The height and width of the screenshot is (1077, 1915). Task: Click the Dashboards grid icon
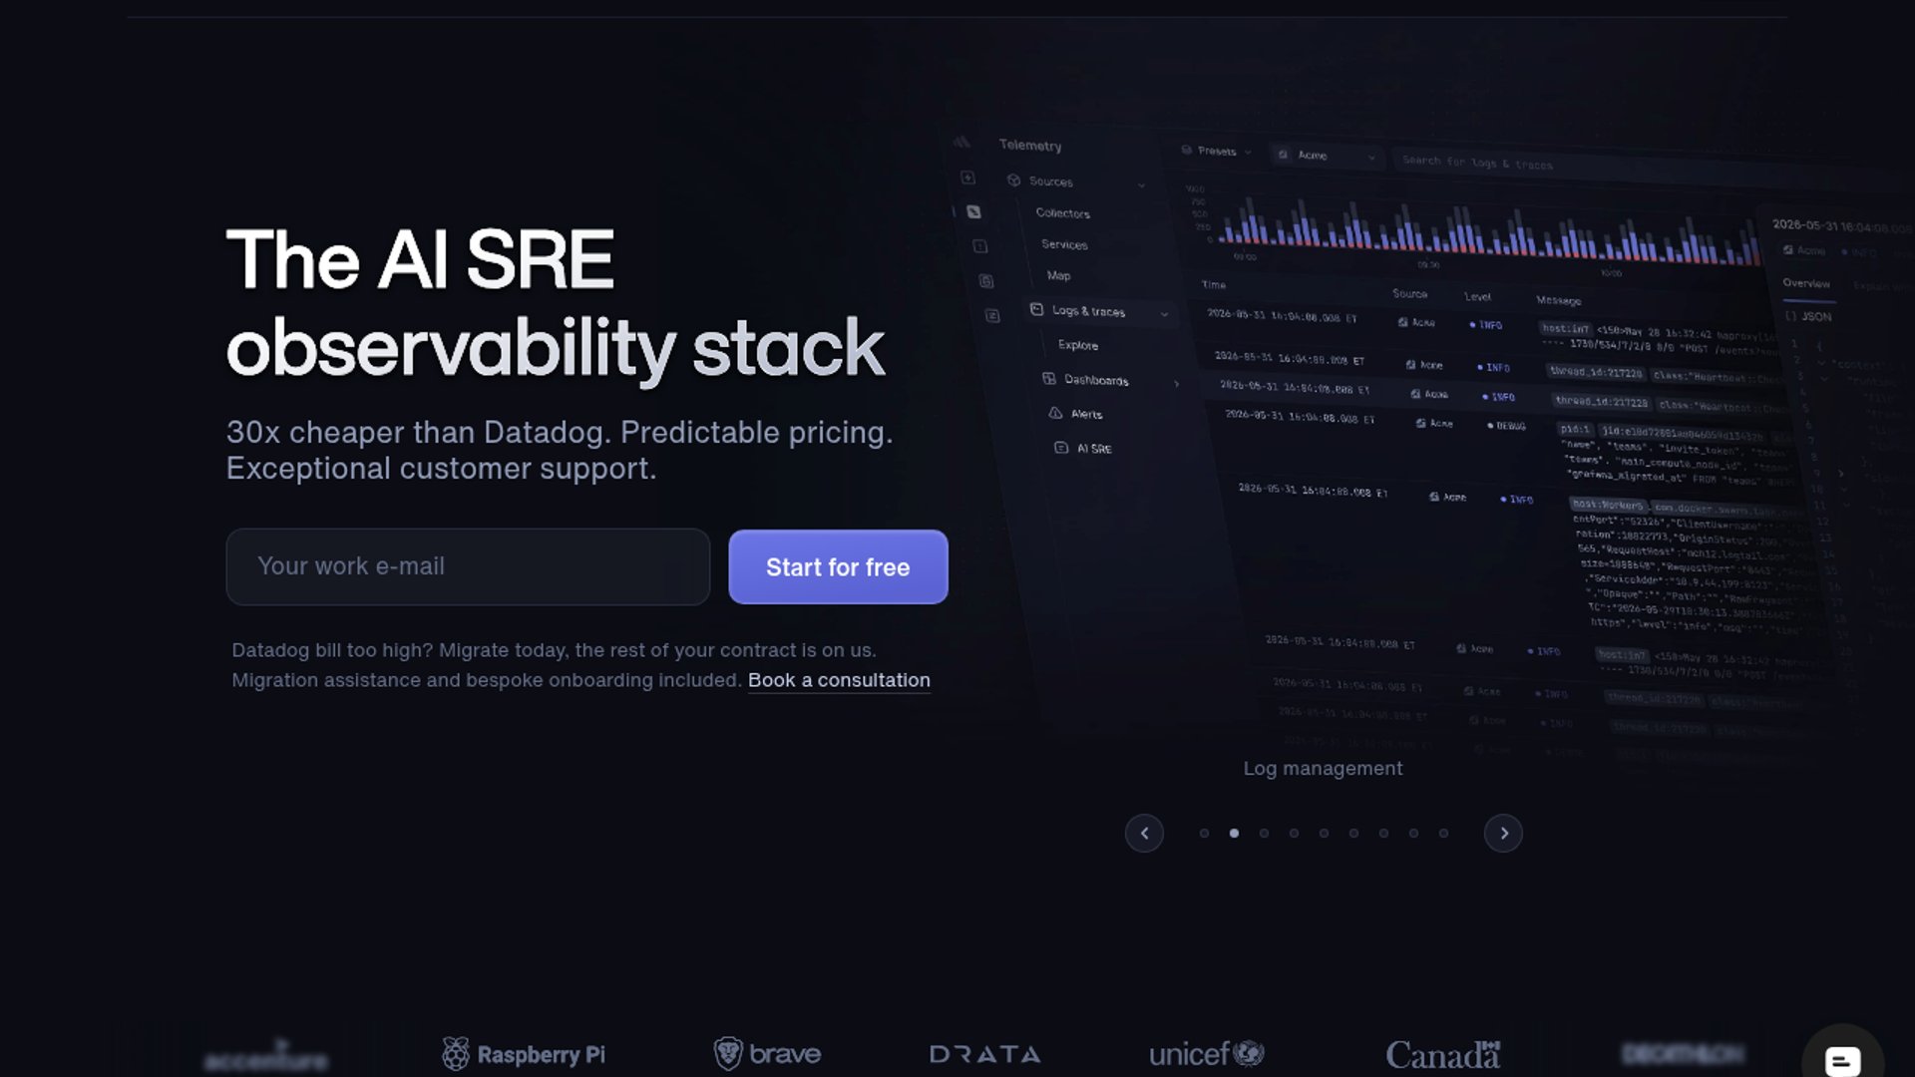(1049, 379)
